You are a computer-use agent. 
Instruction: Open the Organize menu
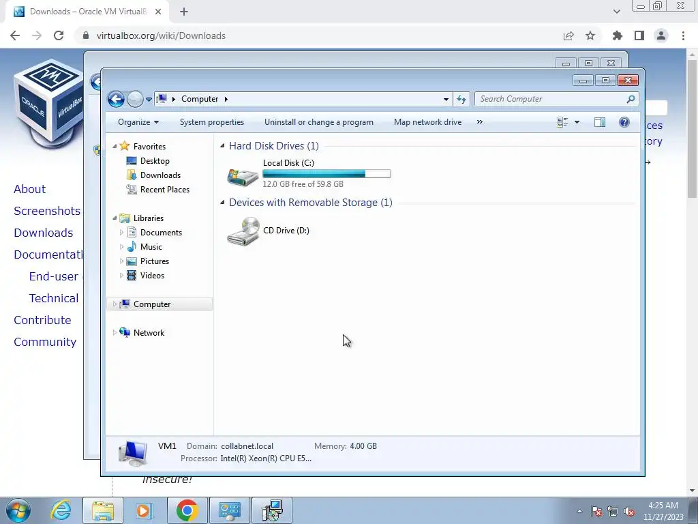(138, 122)
